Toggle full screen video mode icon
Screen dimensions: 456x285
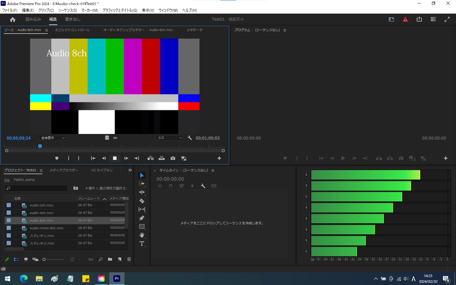[447, 19]
